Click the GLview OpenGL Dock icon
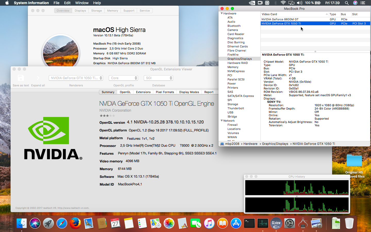The image size is (371, 232). (276, 223)
